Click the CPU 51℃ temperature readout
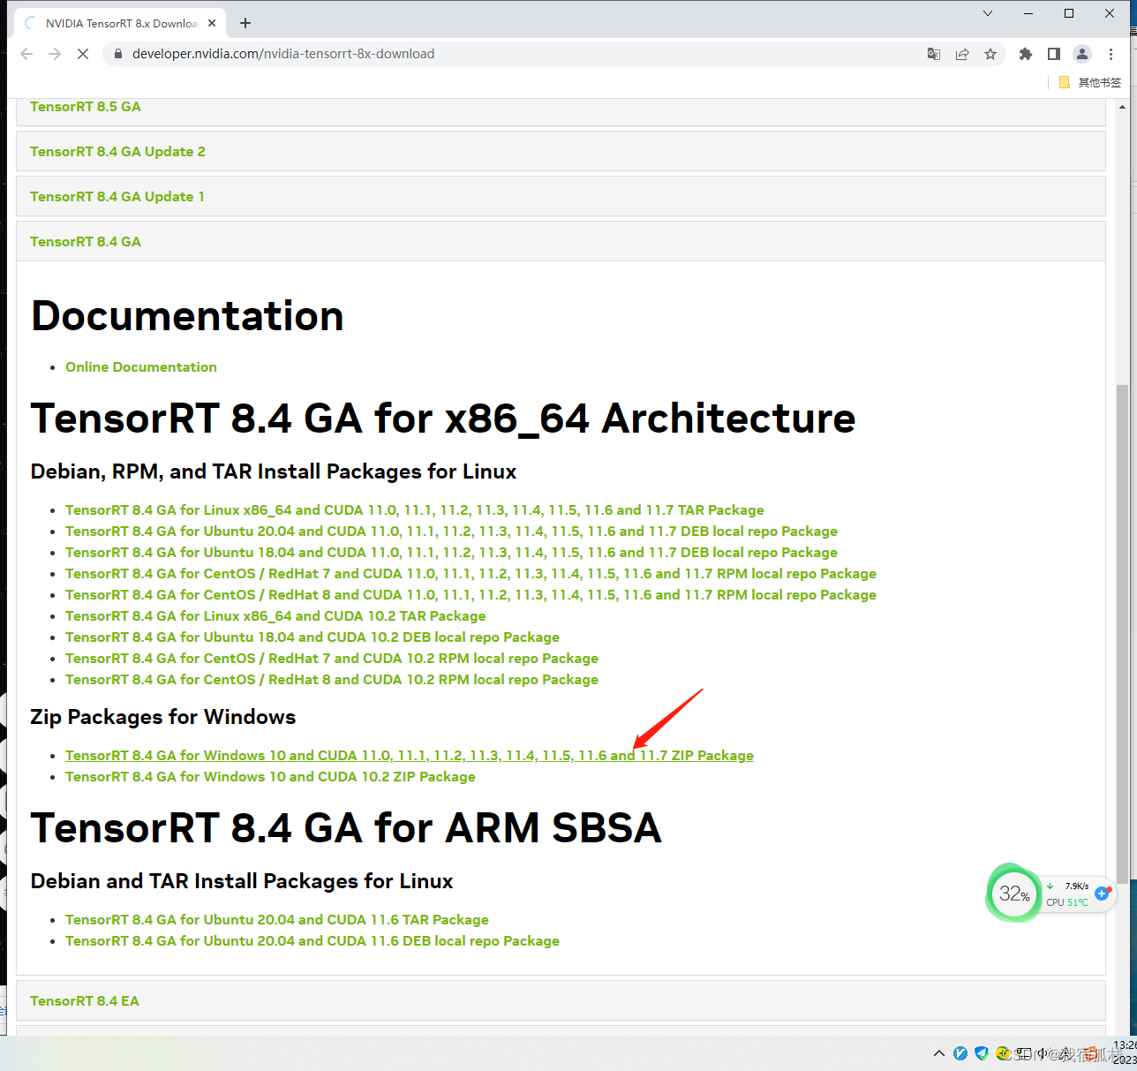Screen dimensions: 1137x1071 tap(1067, 902)
